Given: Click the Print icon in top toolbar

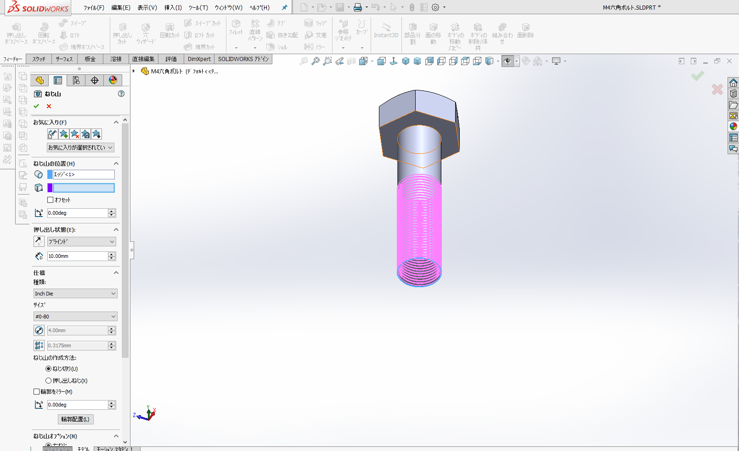Looking at the screenshot, I should (x=358, y=7).
